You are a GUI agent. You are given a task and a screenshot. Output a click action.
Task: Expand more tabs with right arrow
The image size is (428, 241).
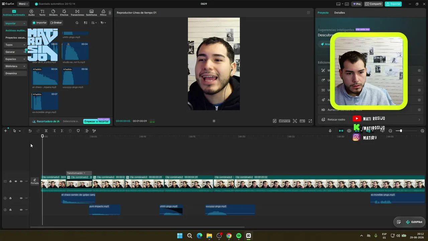tap(110, 13)
